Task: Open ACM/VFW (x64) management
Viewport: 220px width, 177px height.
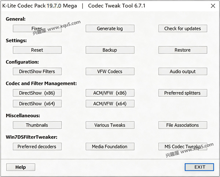Action: pyautogui.click(x=110, y=103)
